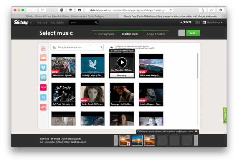Expand the photo sorting panel chevron
The image size is (238, 163).
tap(196, 132)
